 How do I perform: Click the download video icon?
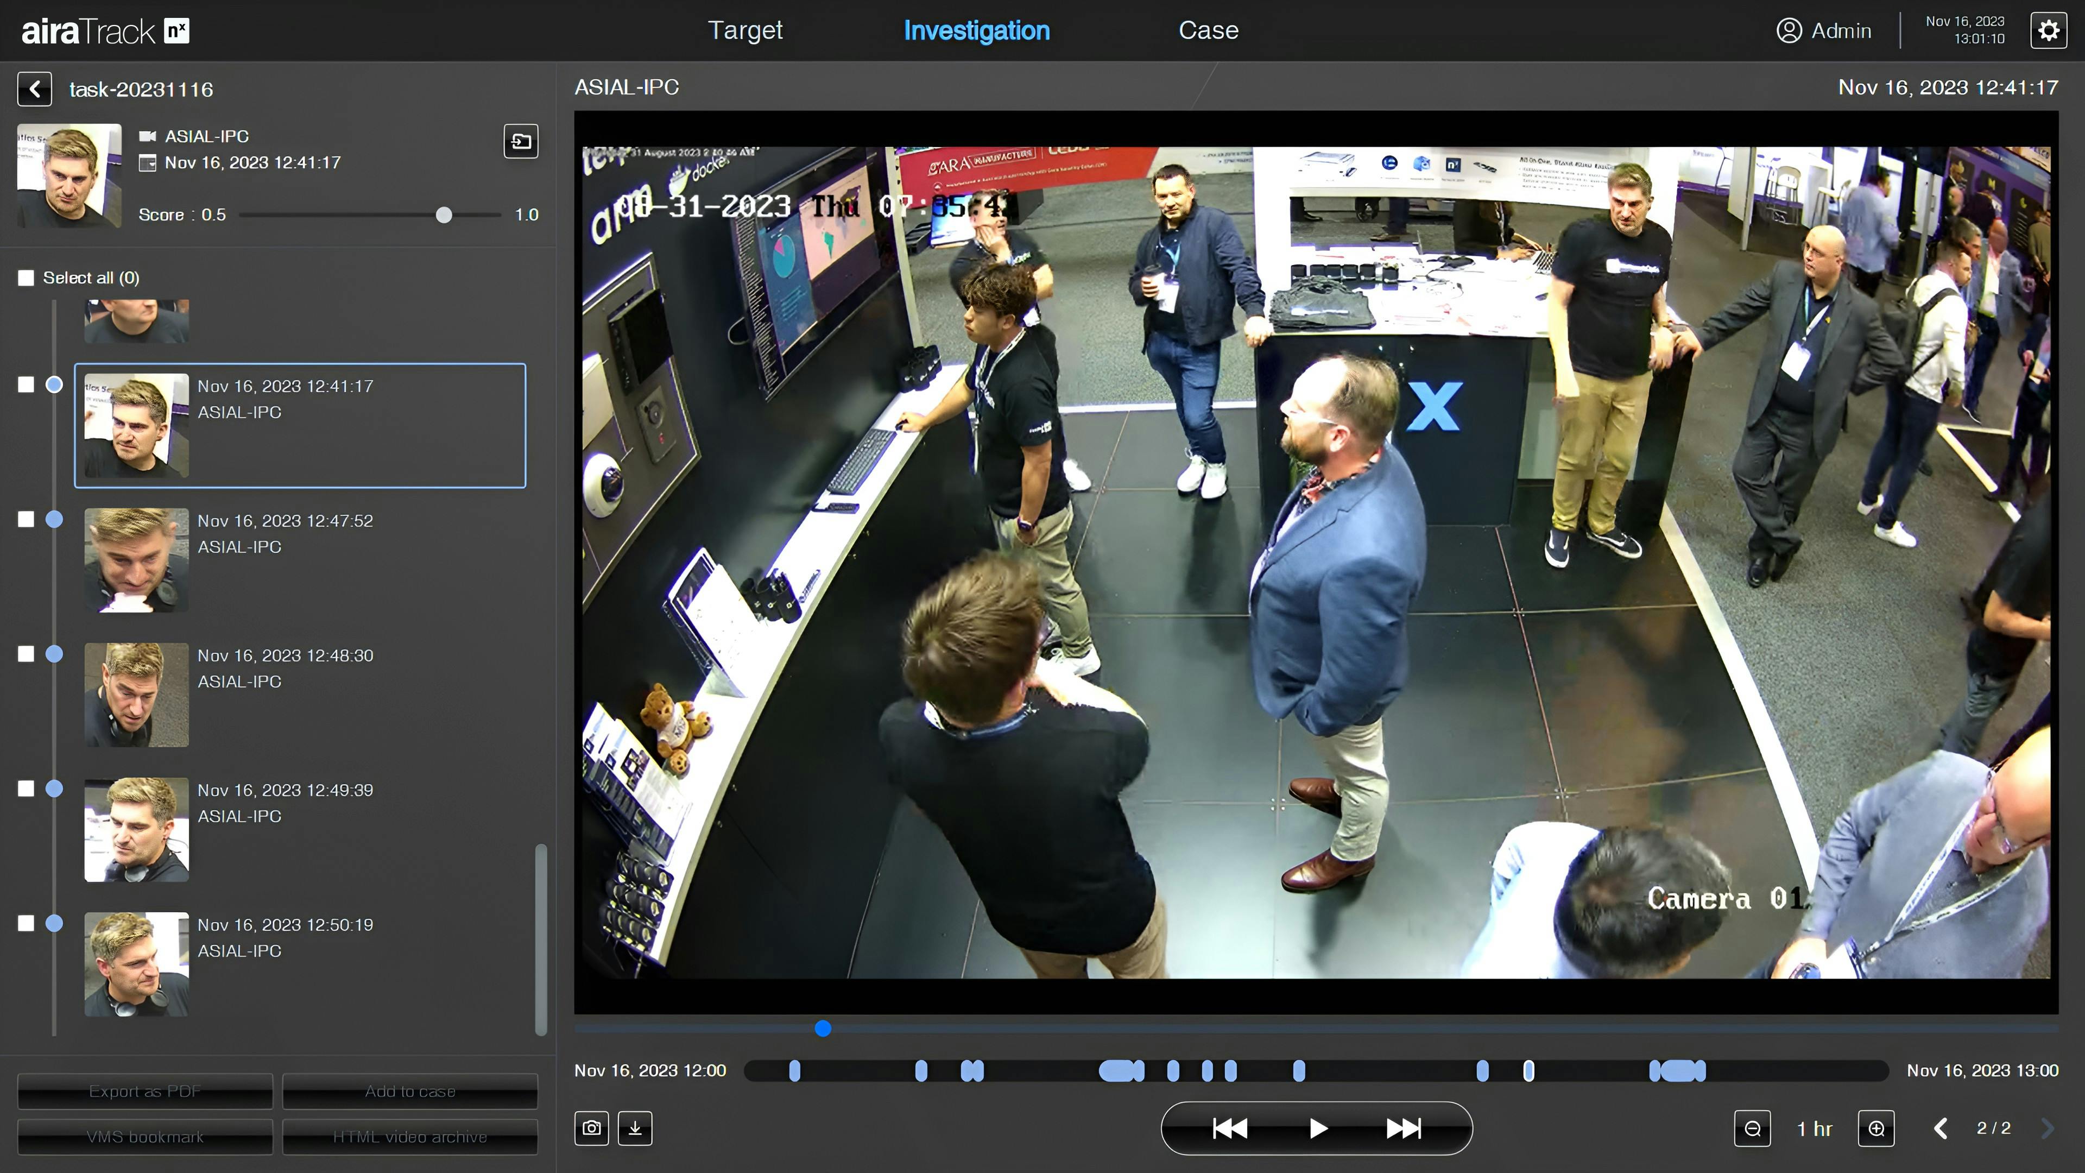[635, 1128]
